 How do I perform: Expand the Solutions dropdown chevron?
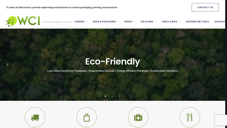coord(155,22)
